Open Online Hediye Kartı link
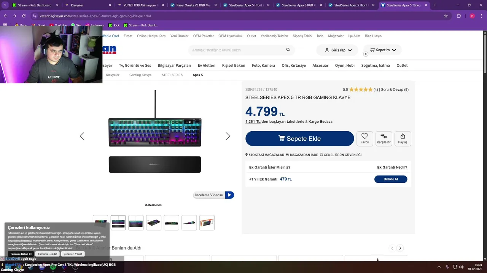The width and height of the screenshot is (487, 273). [x=151, y=36]
